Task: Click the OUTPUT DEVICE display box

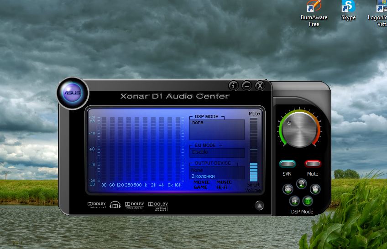Action: 217,172
